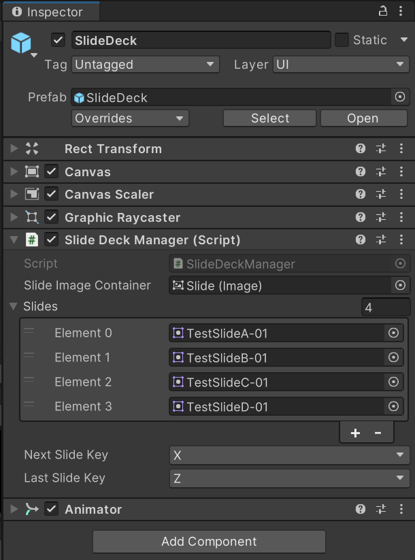Collapse the Slide Deck Manager component

(x=14, y=240)
